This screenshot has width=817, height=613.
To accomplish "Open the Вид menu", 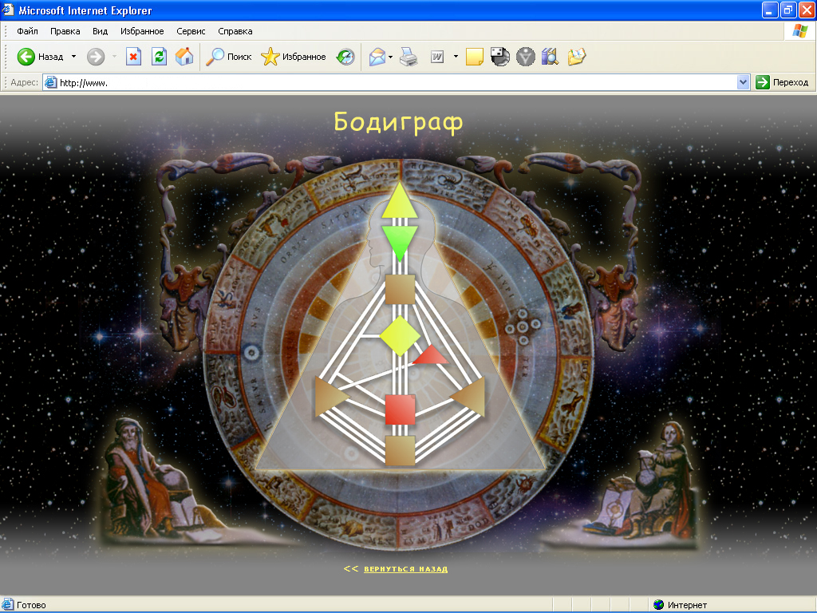I will [x=100, y=31].
